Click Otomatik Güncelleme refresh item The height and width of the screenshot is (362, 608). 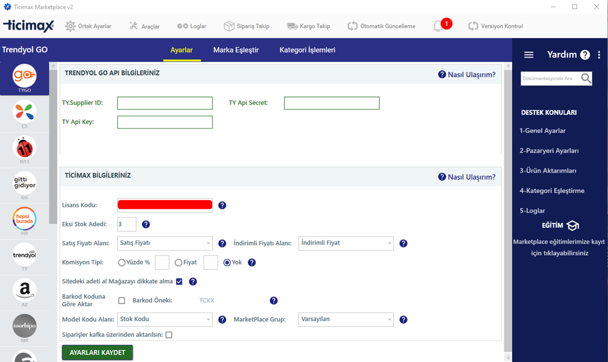coord(381,26)
